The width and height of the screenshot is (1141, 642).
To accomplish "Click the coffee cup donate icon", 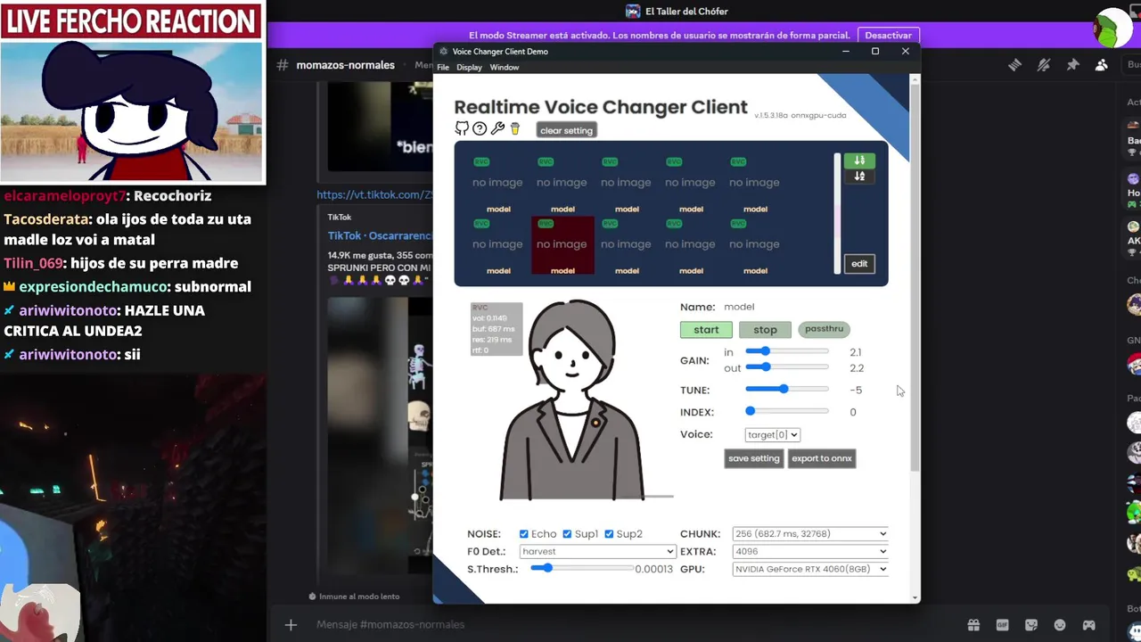I will [514, 128].
